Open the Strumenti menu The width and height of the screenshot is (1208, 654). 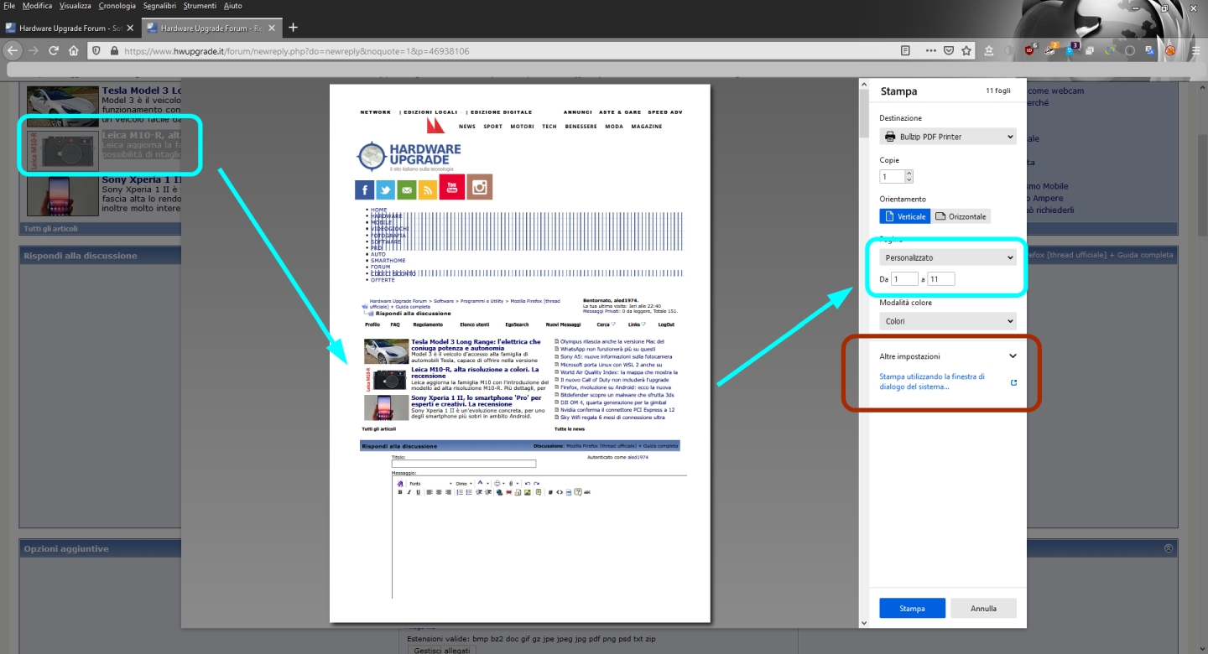point(200,6)
